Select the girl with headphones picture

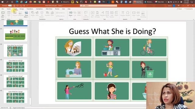point(112,91)
